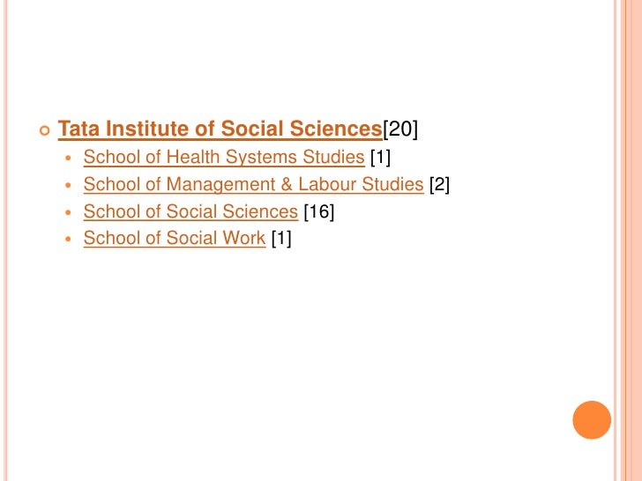Viewport: 642px width, 481px height.
Task: Select the peach vertical stripe on the right edge
Action: coord(631,240)
